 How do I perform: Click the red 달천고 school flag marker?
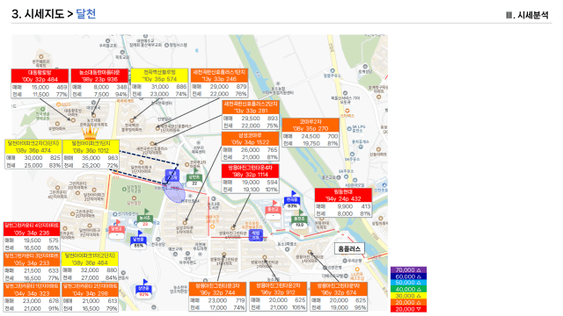coord(117,228)
